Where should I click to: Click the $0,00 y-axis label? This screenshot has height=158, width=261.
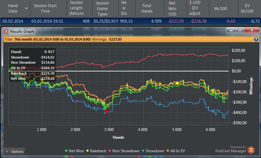point(236,71)
